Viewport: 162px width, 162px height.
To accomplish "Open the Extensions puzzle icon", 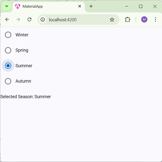I will point(127,19).
